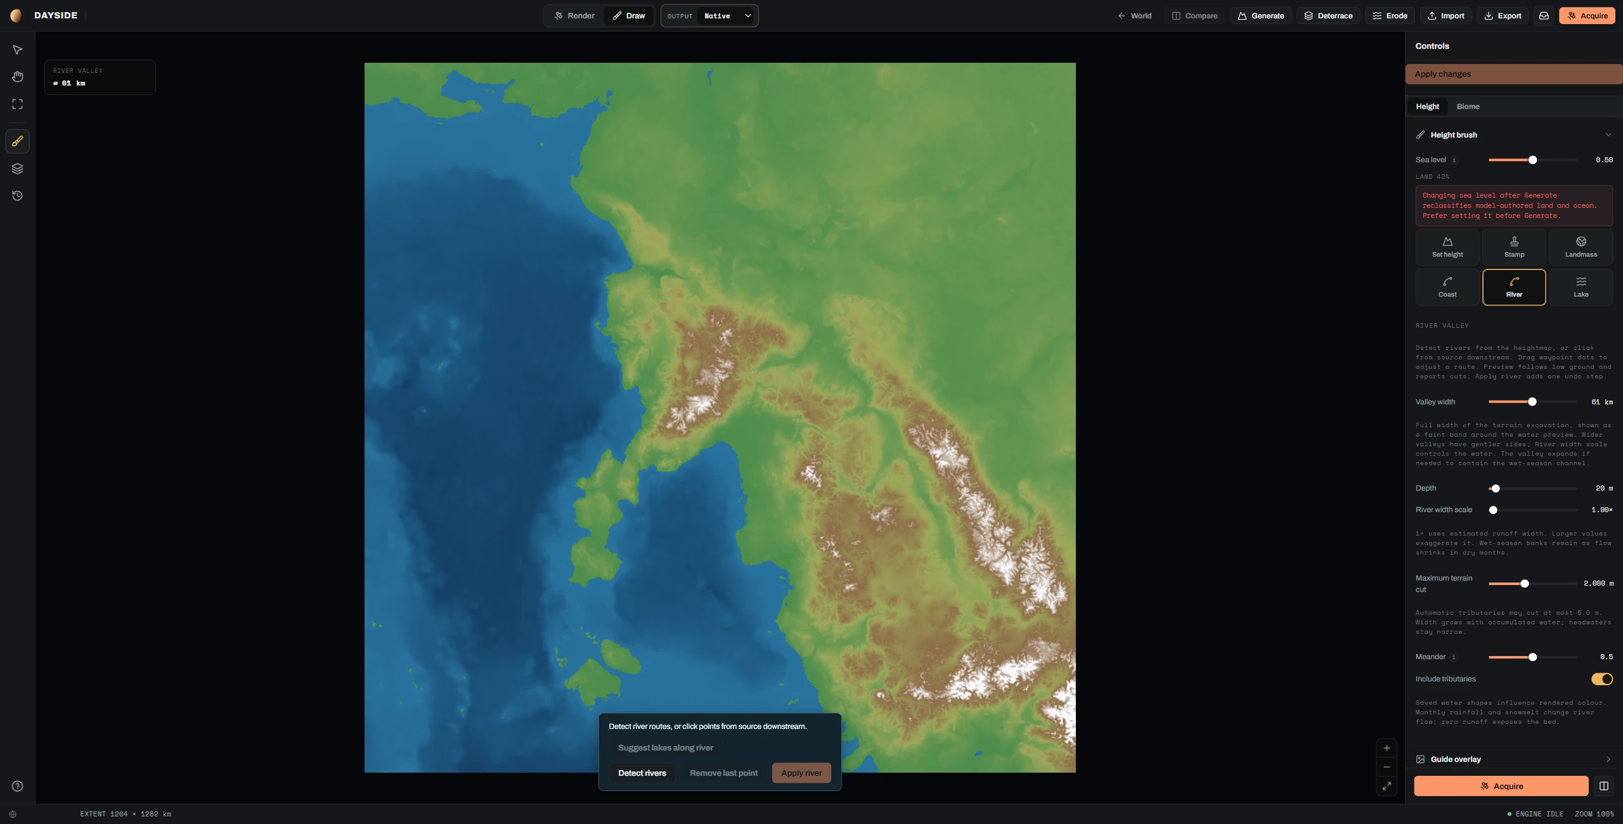Toggle the Compare view
Screen dimensions: 1623x824
[1194, 16]
